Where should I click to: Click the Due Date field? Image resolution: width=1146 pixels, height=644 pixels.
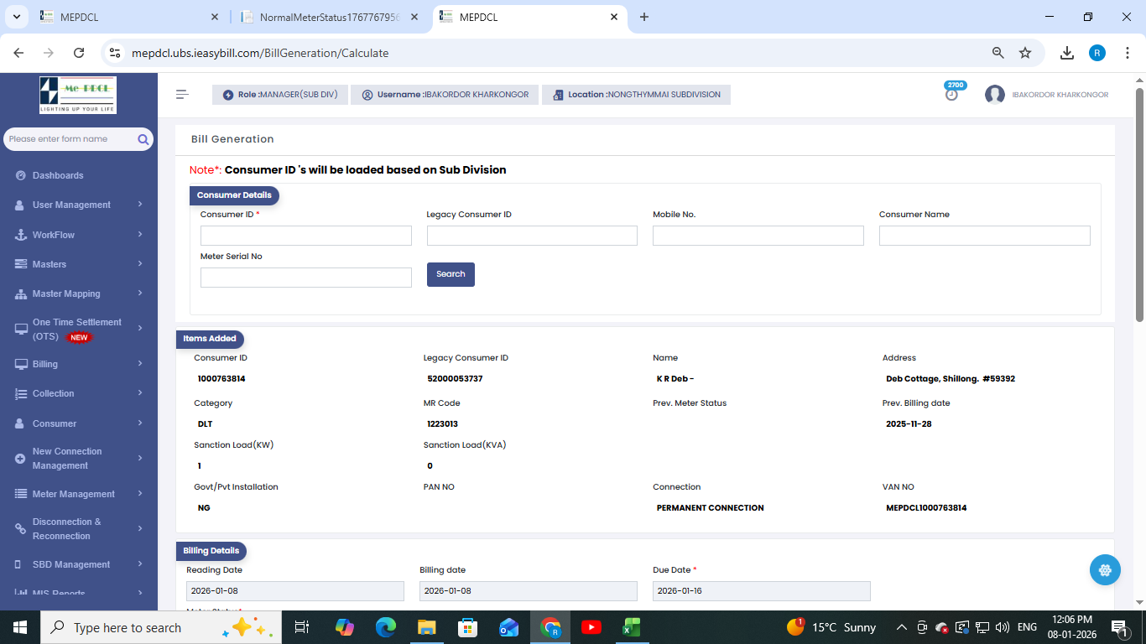click(x=761, y=591)
